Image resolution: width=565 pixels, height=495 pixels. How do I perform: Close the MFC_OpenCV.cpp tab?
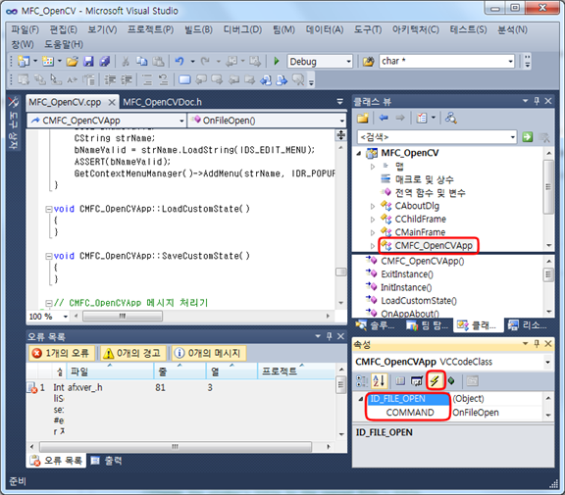click(x=112, y=103)
